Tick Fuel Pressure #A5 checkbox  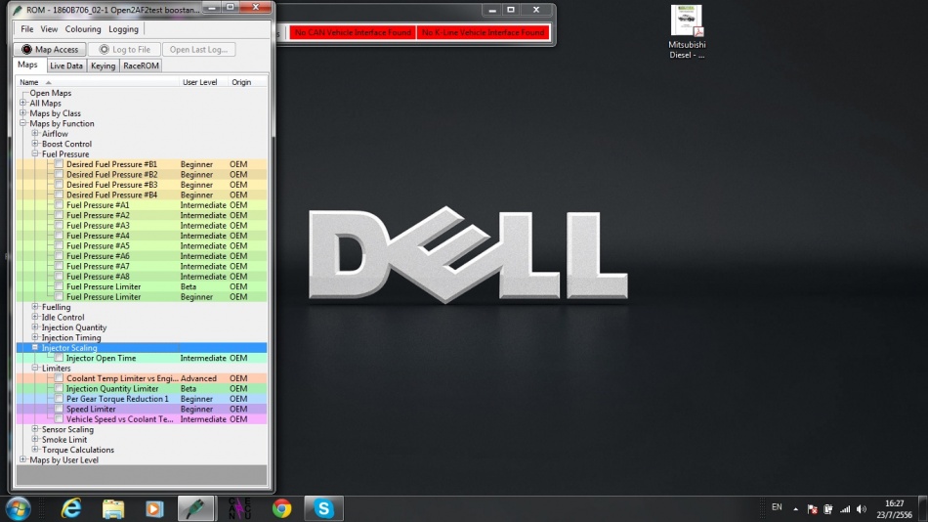(x=59, y=246)
